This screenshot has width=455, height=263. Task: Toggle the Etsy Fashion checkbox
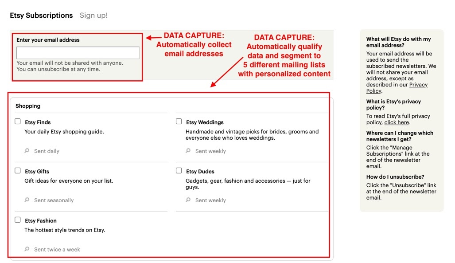18,220
